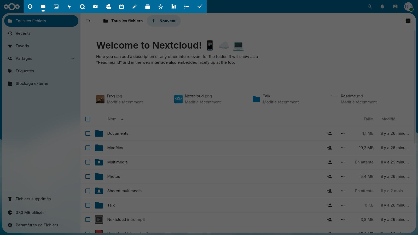Screen dimensions: 418x235
Task: Share the Modèles folder
Action: [329, 148]
